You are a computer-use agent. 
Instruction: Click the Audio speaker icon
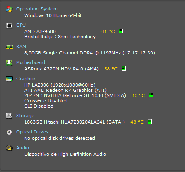9,148
